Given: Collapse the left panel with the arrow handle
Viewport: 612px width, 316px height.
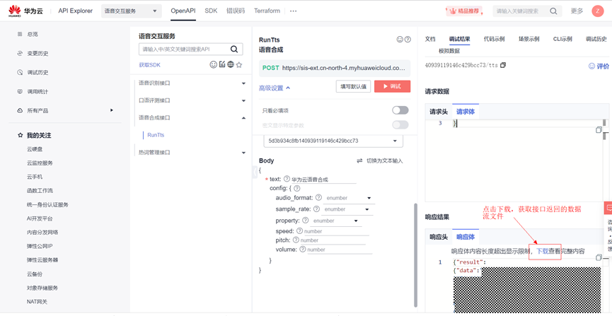Looking at the screenshot, I should tap(255, 172).
